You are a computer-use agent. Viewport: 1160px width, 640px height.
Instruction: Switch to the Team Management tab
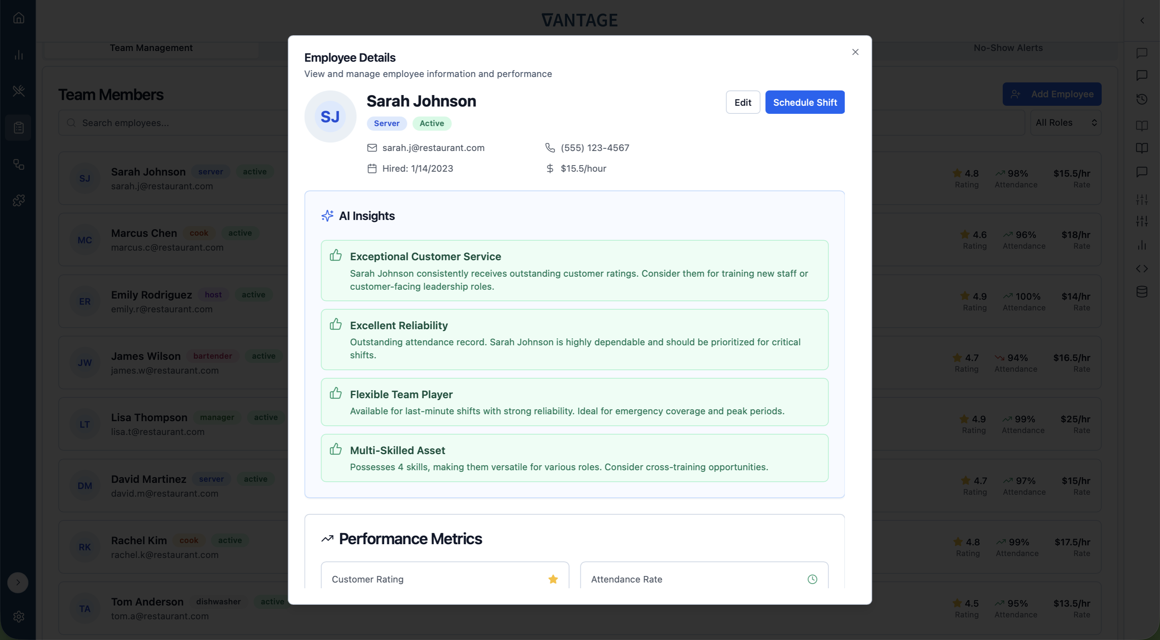pos(151,48)
